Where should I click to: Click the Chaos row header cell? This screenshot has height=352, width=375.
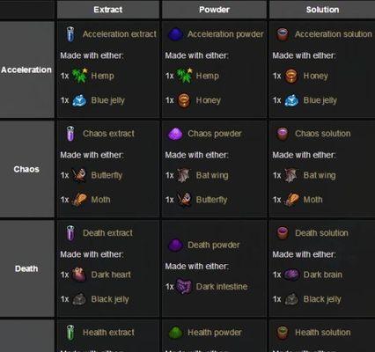tap(26, 169)
